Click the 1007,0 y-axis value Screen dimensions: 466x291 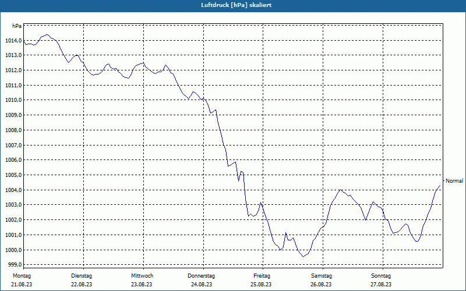[x=13, y=145]
